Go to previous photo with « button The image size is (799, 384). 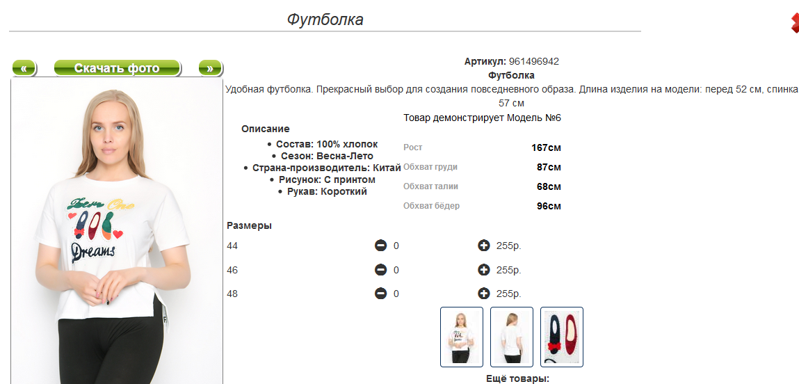[24, 67]
